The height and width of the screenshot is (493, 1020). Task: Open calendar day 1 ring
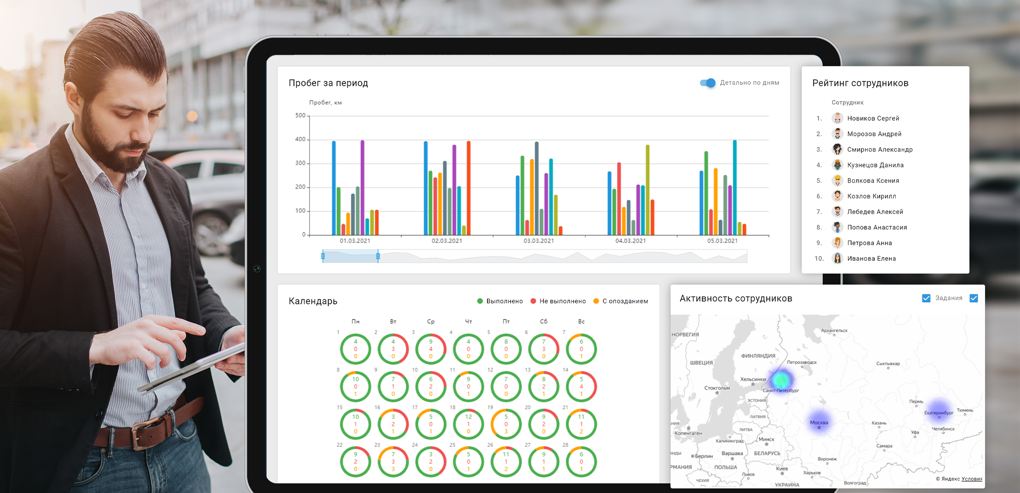pos(355,349)
